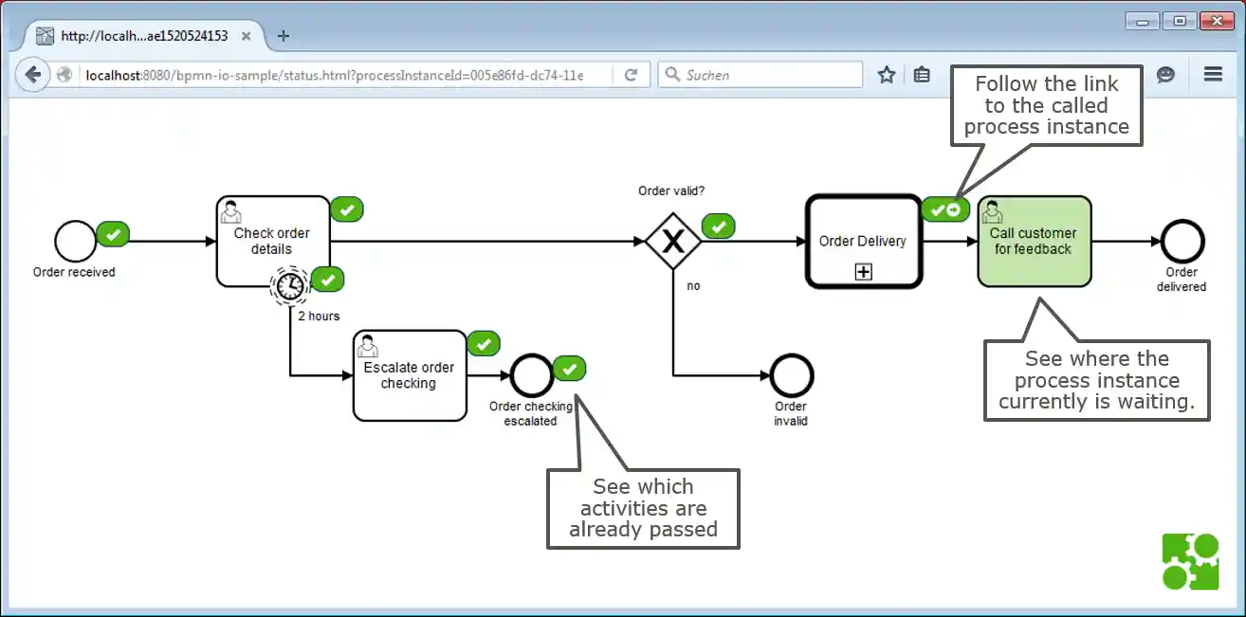Click the Order received start event

click(x=76, y=242)
